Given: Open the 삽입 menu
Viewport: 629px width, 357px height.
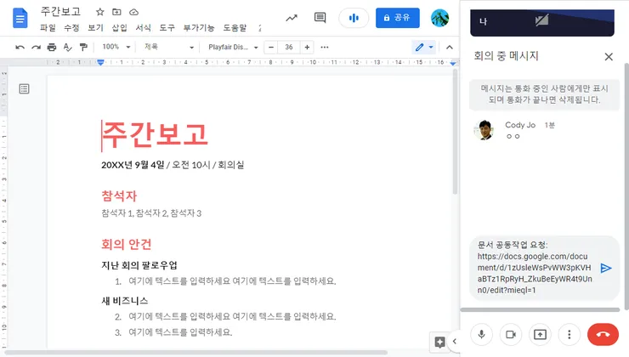Looking at the screenshot, I should 119,28.
